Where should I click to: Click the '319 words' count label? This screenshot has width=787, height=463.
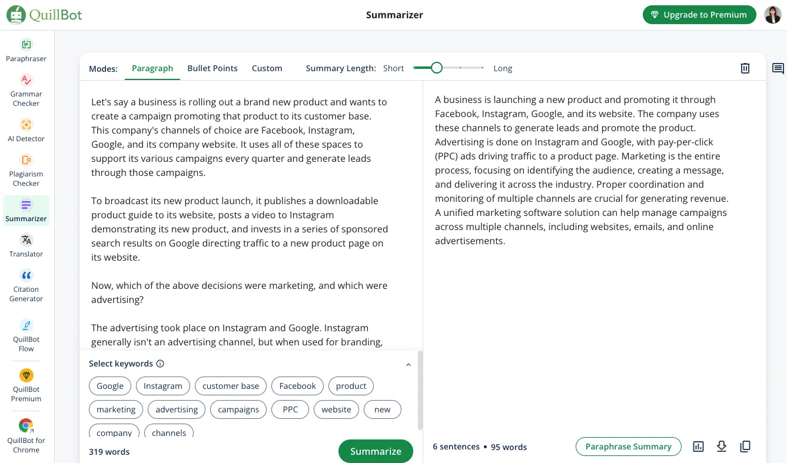point(109,452)
